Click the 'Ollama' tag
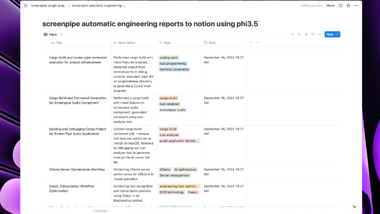 [165, 170]
